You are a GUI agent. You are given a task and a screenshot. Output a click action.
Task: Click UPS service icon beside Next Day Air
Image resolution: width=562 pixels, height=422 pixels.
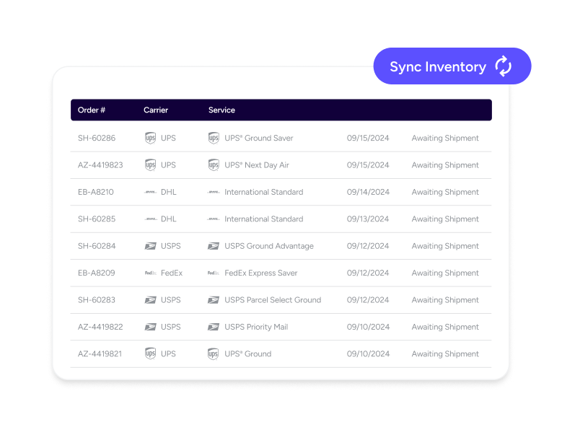coord(213,165)
